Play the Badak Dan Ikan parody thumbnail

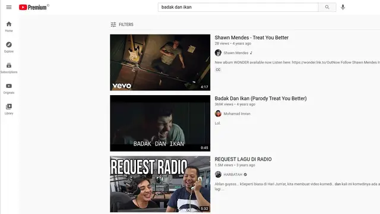160,123
